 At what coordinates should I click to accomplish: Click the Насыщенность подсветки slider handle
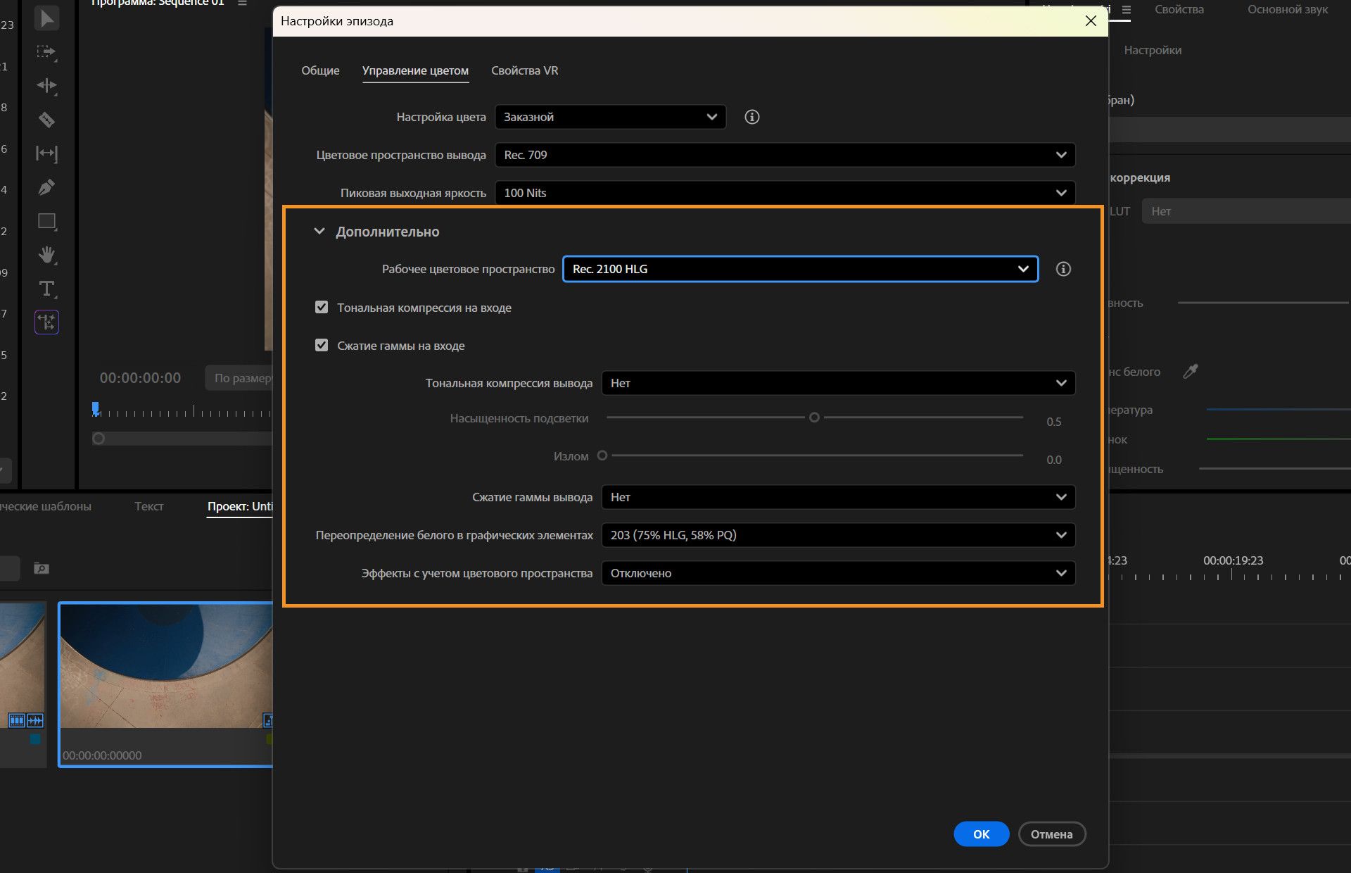(814, 417)
